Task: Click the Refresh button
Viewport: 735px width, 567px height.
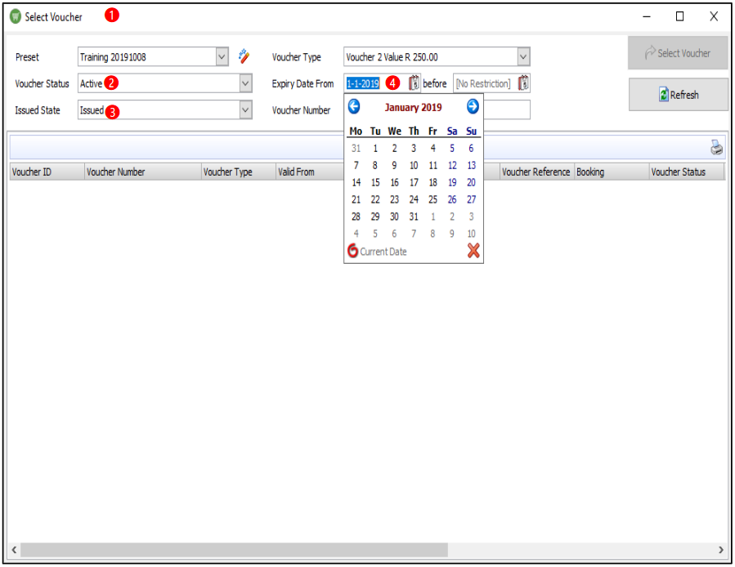Action: (679, 95)
